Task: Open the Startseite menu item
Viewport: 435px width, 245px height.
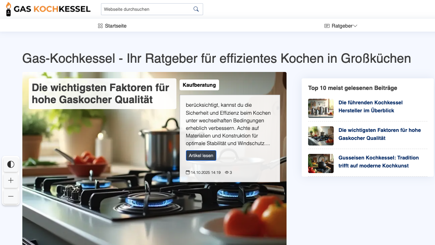Action: [x=115, y=26]
